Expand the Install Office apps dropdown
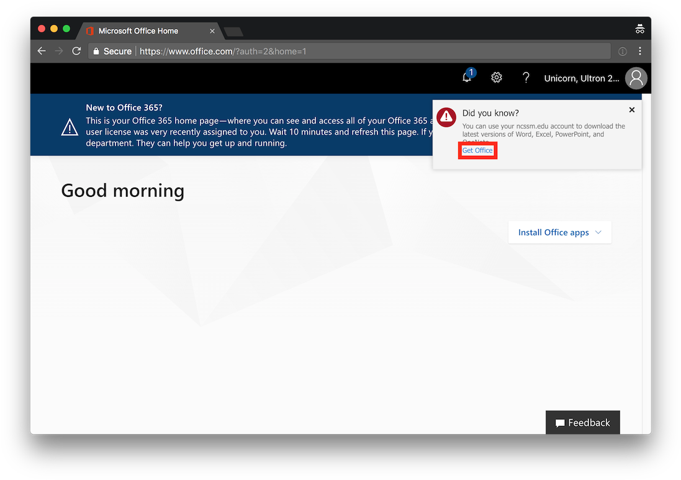The width and height of the screenshot is (681, 480). 559,232
